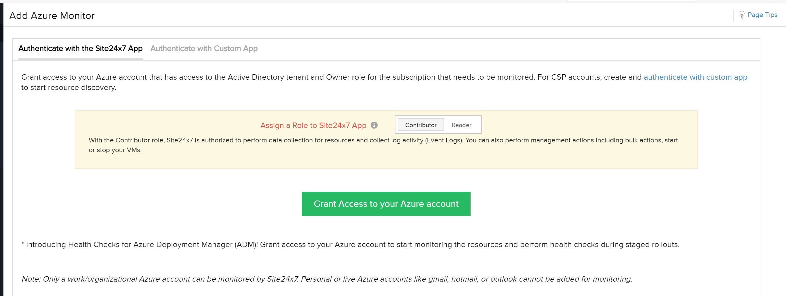Click the red Assign a Role to Site24x7 App label
The image size is (786, 296).
pyautogui.click(x=313, y=125)
